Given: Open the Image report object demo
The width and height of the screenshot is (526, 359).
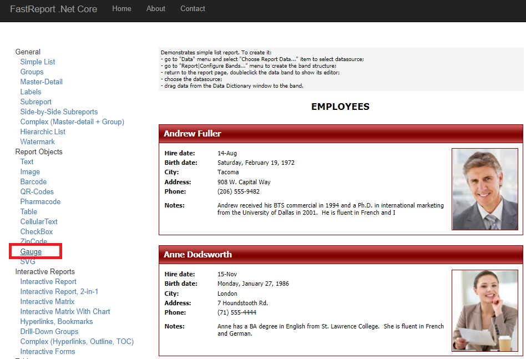Looking at the screenshot, I should click(x=30, y=172).
